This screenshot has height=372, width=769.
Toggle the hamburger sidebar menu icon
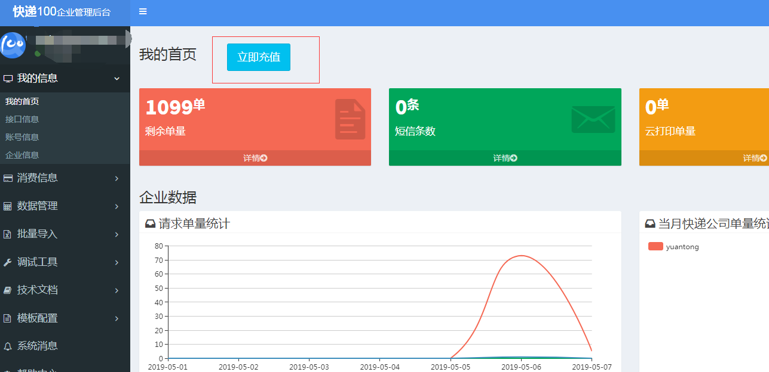pos(143,12)
